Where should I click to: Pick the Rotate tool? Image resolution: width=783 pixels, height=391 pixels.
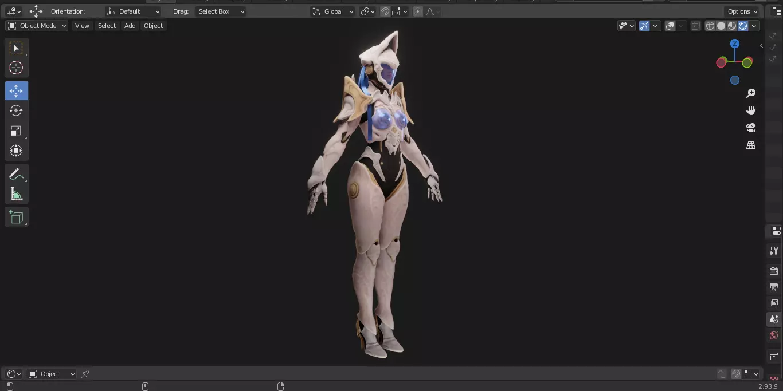click(16, 110)
